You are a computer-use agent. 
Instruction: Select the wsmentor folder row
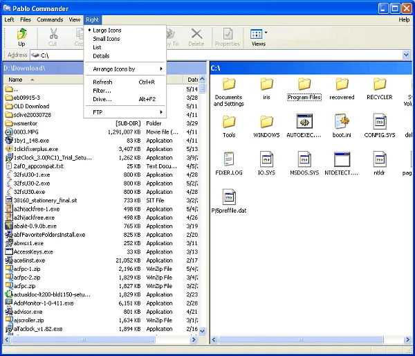pyautogui.click(x=100, y=123)
